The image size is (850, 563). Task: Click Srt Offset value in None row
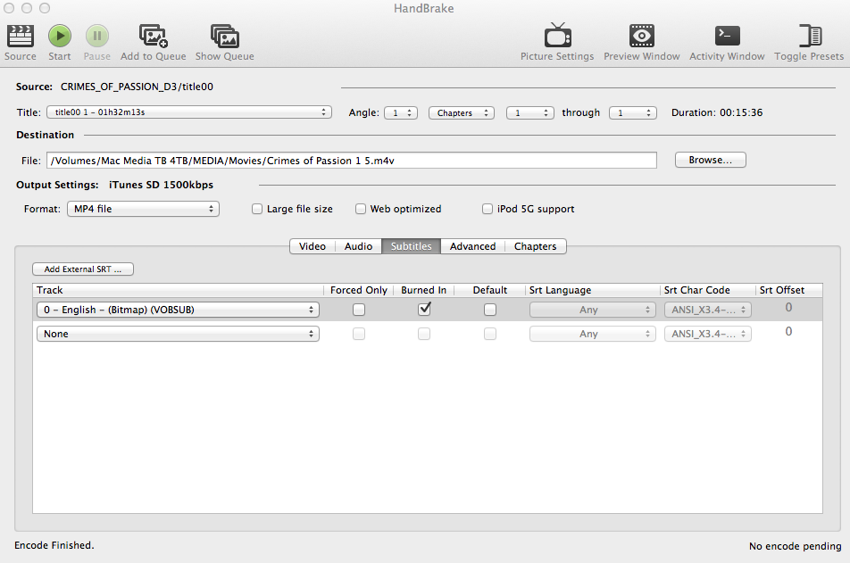[x=788, y=331]
